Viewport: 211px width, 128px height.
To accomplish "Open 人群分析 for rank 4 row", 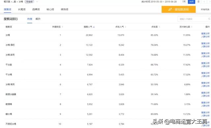I will (205, 66).
